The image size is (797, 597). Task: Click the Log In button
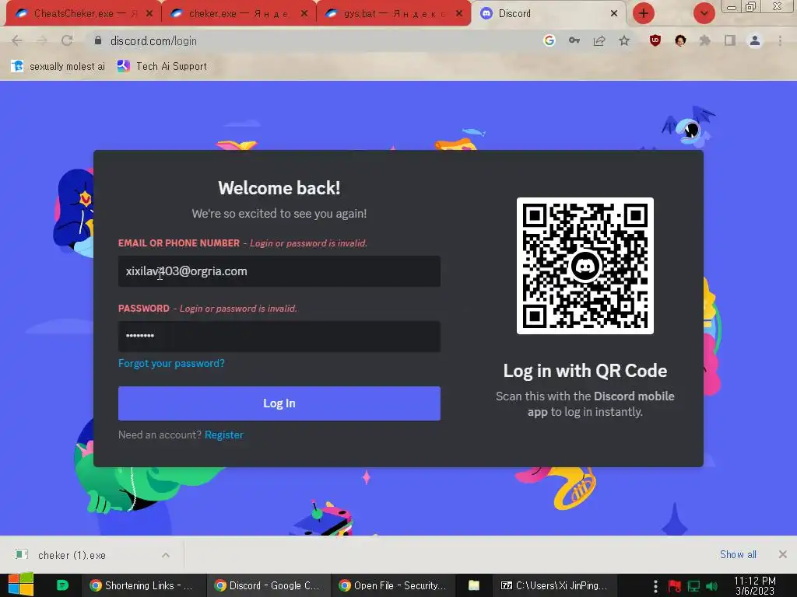pos(279,403)
